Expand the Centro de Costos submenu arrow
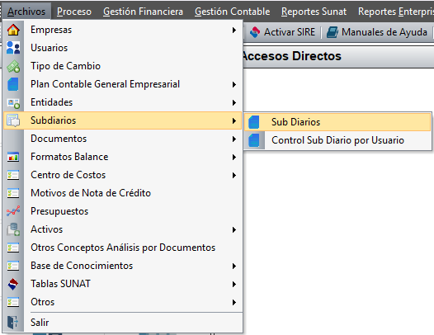 (234, 175)
